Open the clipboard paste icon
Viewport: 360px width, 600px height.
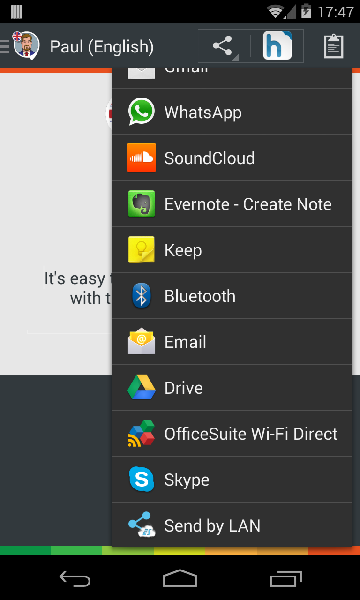click(x=334, y=46)
